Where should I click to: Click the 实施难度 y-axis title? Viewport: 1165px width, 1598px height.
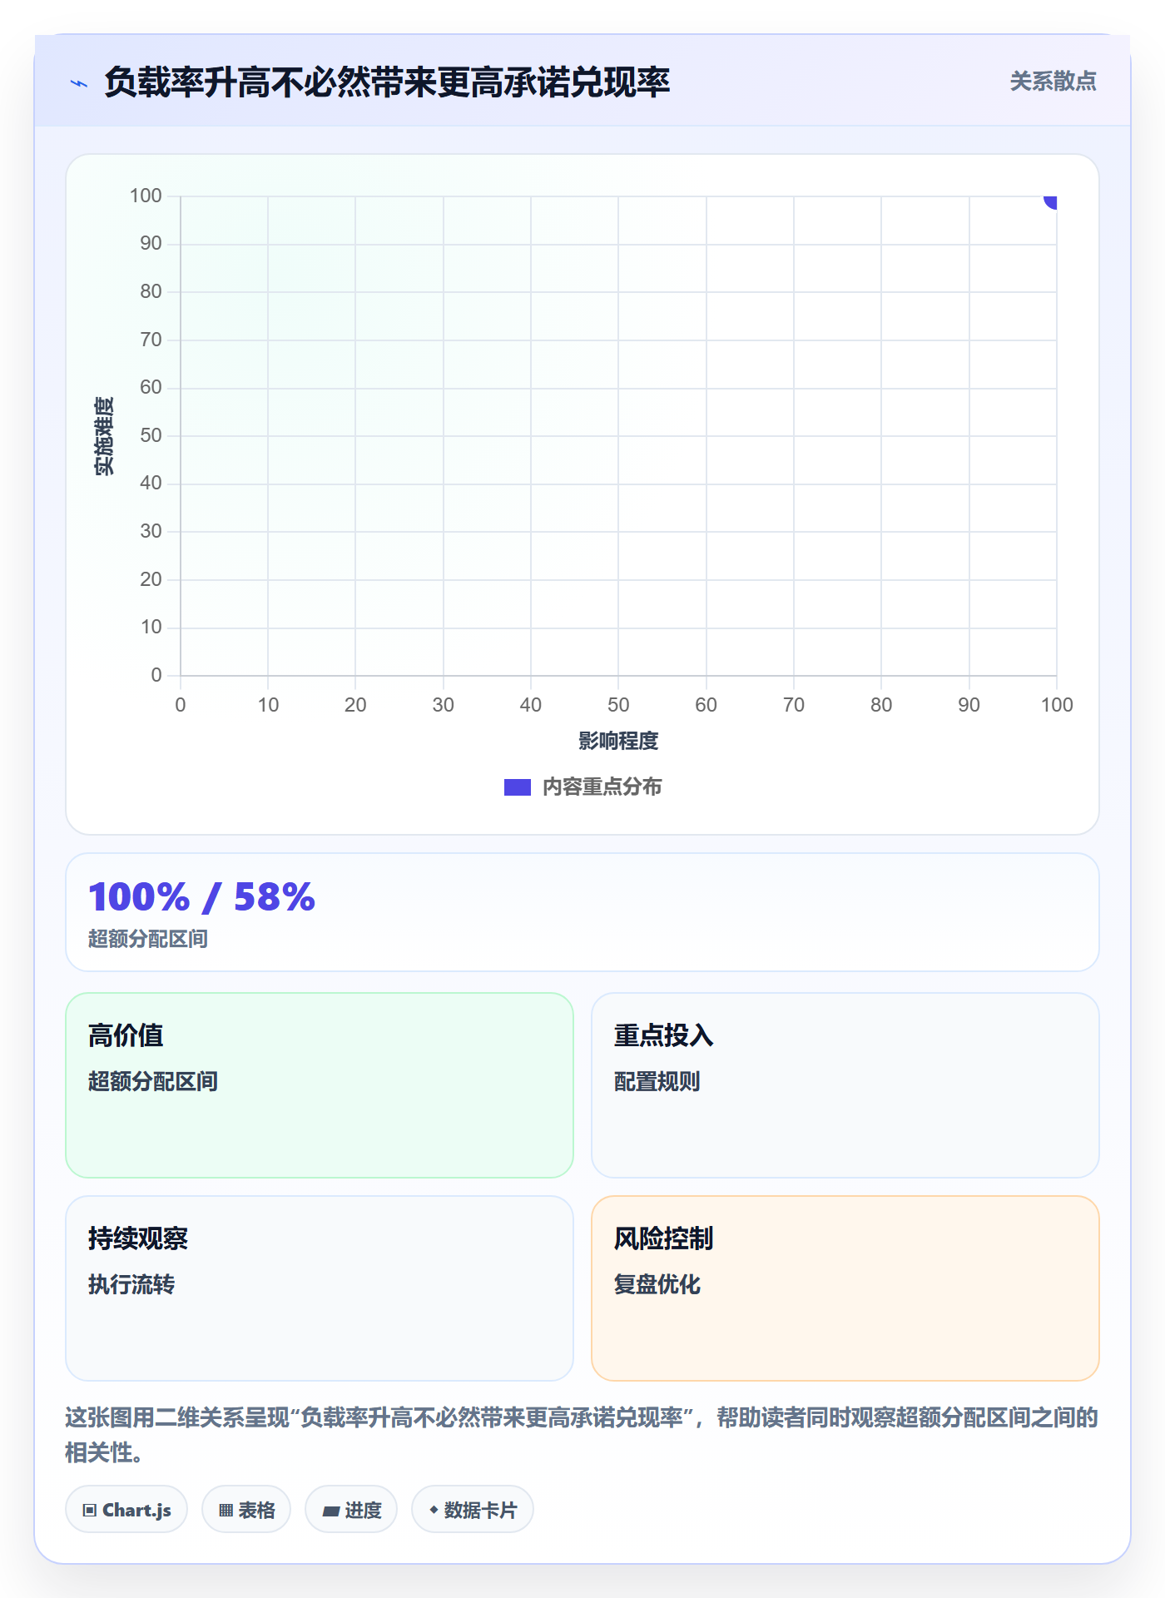[104, 436]
